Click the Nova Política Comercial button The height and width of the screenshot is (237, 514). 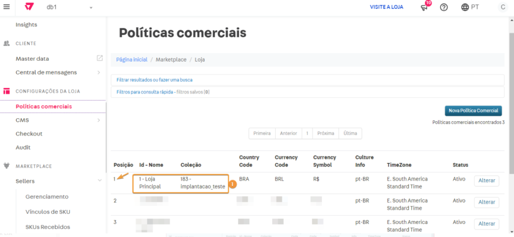click(473, 111)
